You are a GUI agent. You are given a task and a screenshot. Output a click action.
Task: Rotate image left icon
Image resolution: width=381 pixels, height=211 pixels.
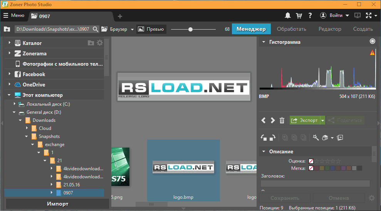pyautogui.click(x=264, y=138)
